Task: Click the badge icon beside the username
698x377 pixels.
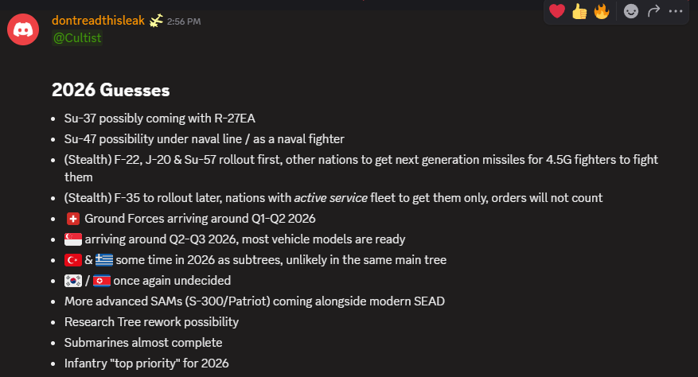Action: (156, 21)
